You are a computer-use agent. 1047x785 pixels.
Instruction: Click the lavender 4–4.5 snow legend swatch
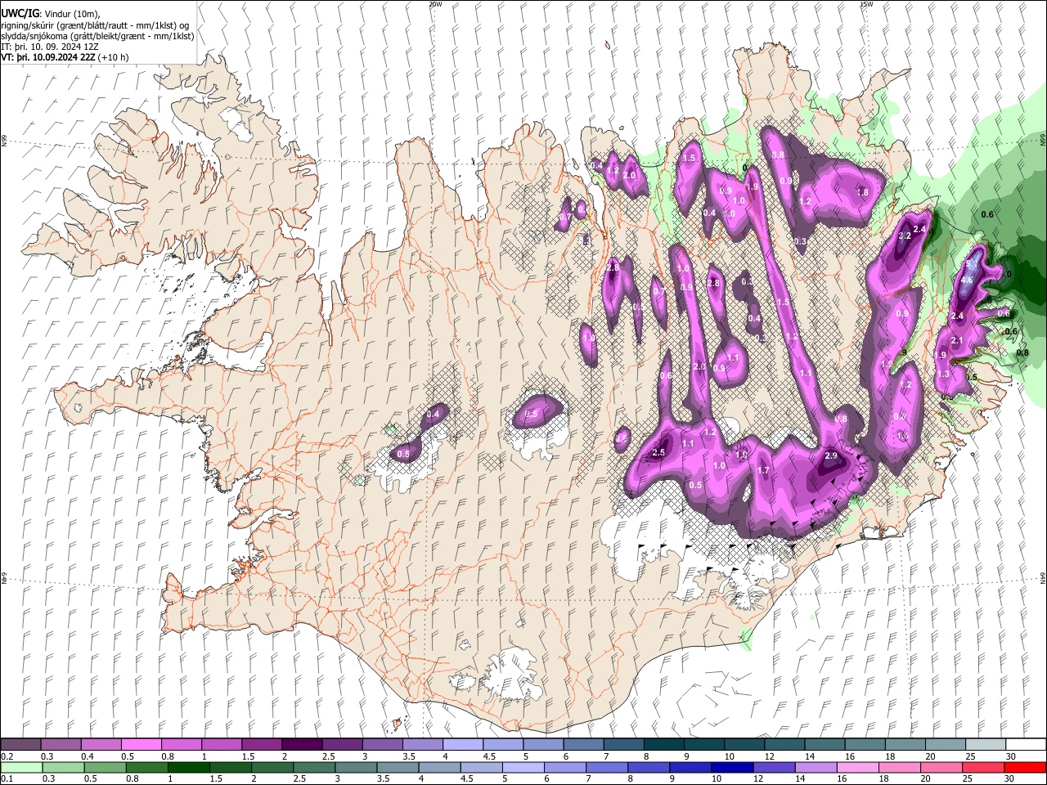click(463, 745)
